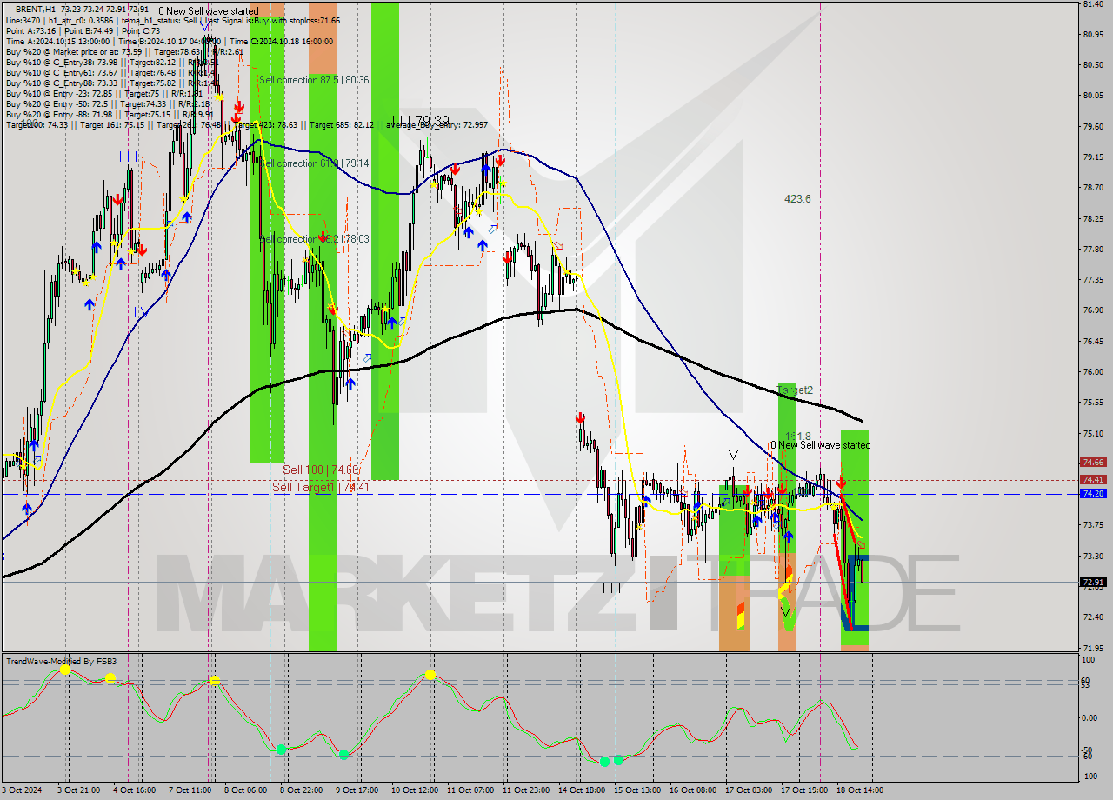Select the '161.8' Fibonacci label
Image resolution: width=1113 pixels, height=800 pixels.
(x=797, y=436)
